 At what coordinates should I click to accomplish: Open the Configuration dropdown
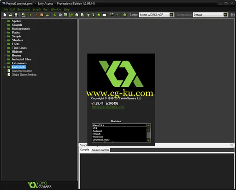(x=225, y=15)
